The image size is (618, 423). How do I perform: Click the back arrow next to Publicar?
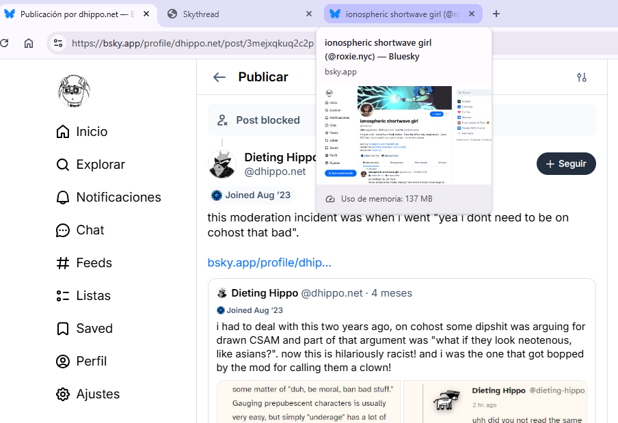pyautogui.click(x=219, y=77)
